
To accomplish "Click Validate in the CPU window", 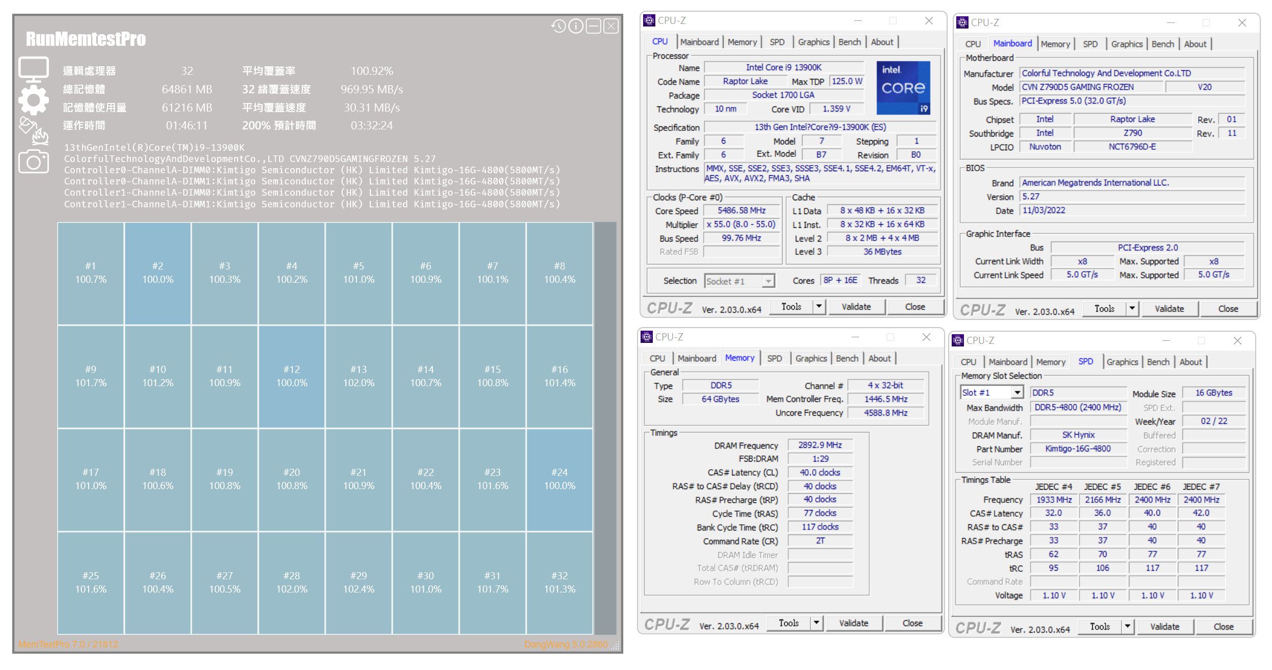I will pyautogui.click(x=856, y=307).
